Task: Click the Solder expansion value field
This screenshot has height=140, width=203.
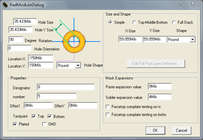Action: pos(160,97)
